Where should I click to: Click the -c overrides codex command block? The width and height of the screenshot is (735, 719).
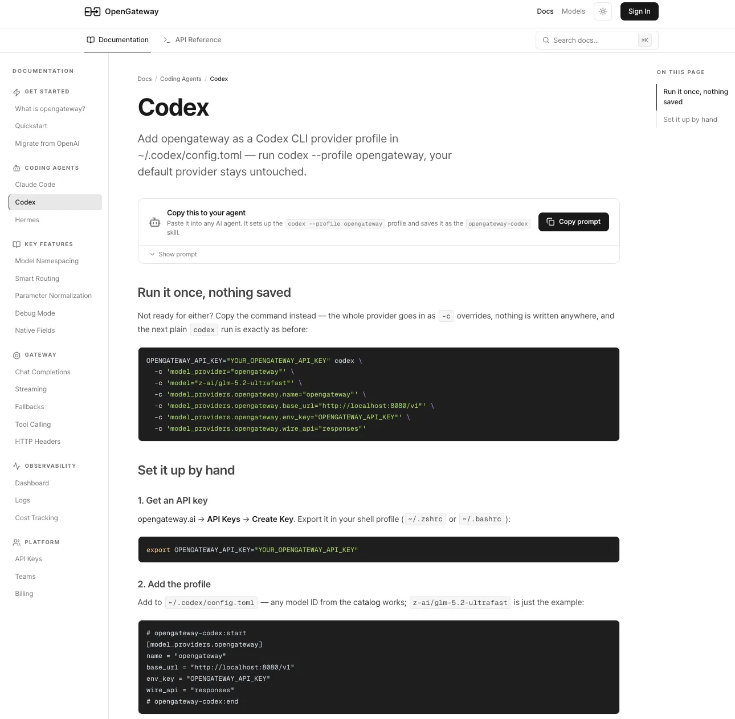pos(378,394)
